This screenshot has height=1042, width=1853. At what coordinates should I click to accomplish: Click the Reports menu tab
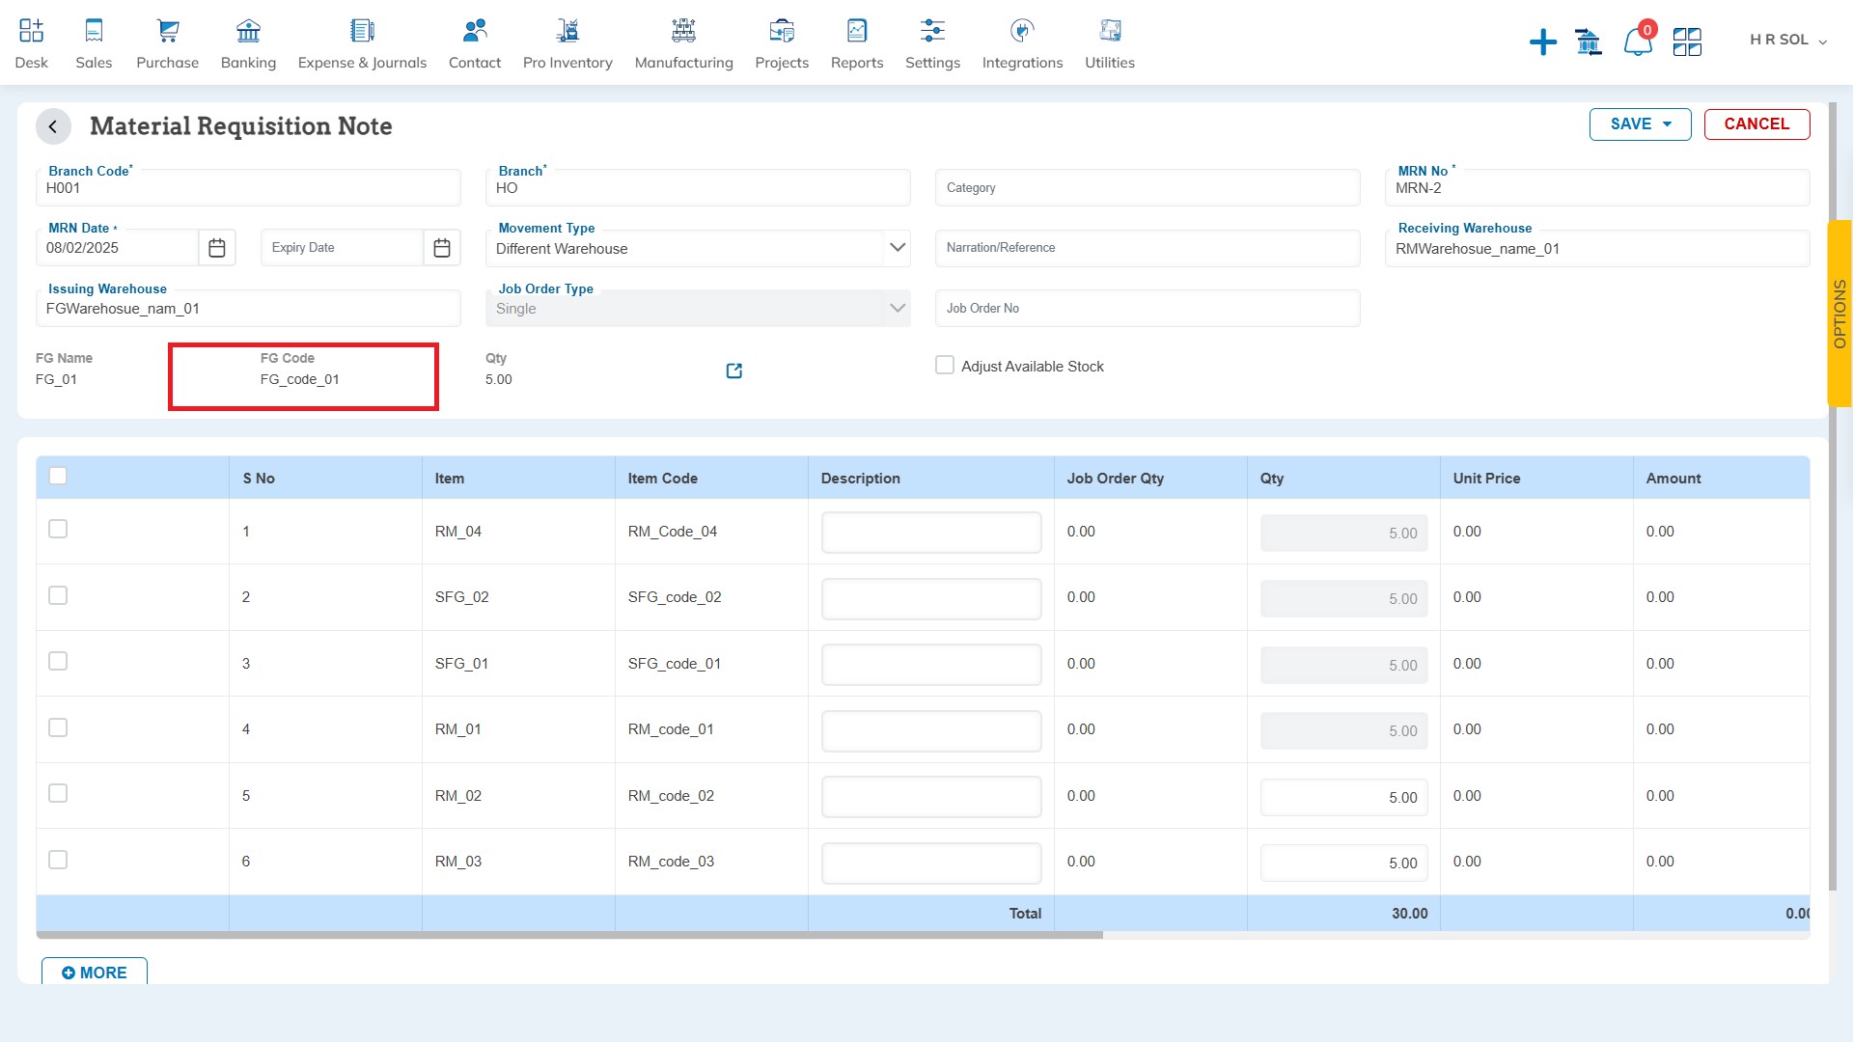click(x=855, y=42)
